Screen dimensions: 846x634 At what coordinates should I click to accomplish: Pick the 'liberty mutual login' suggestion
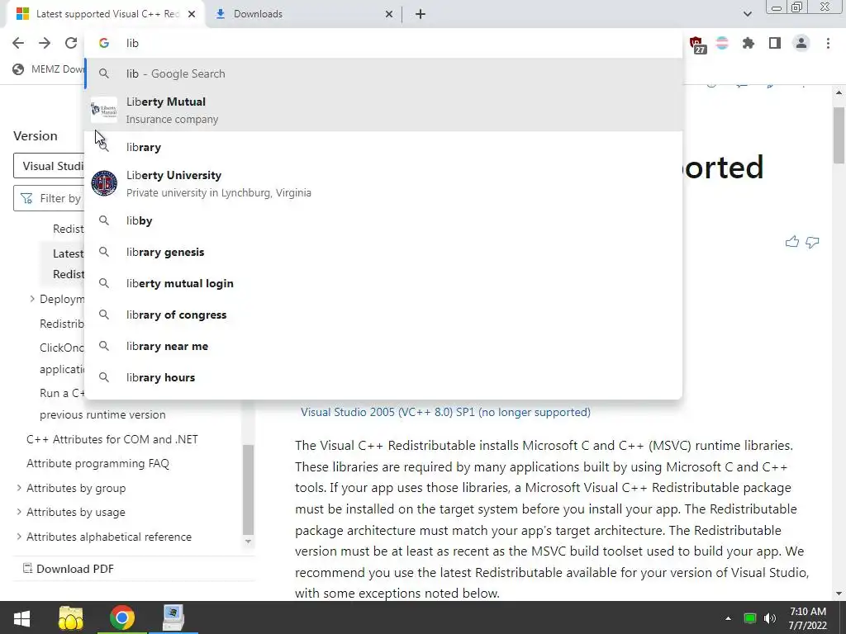[x=383, y=283]
